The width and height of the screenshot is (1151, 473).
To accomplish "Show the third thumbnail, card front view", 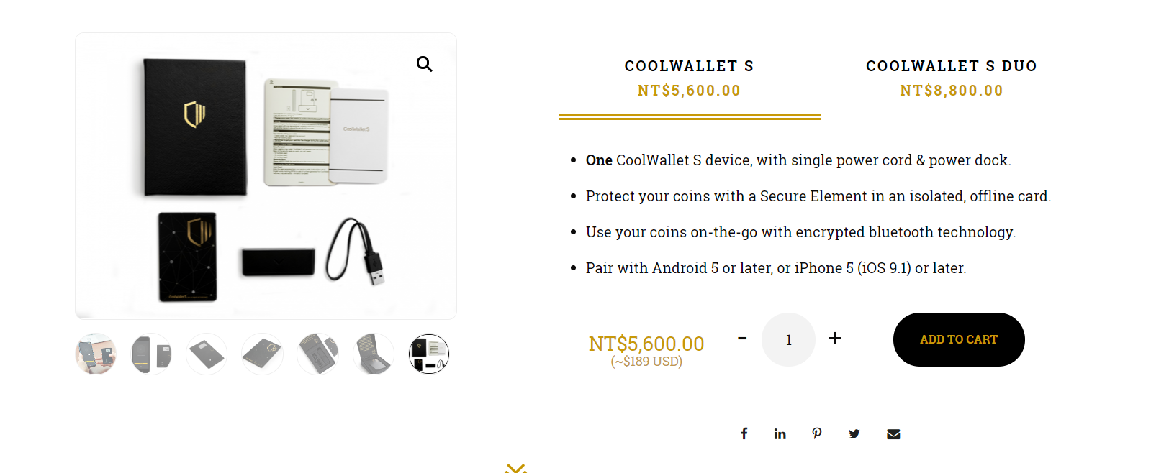I will pos(207,354).
